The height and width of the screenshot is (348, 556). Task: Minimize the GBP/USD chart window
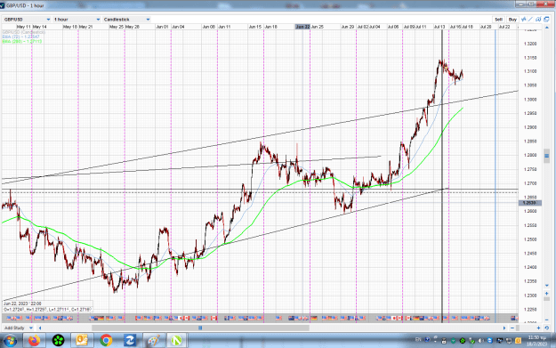520,4
